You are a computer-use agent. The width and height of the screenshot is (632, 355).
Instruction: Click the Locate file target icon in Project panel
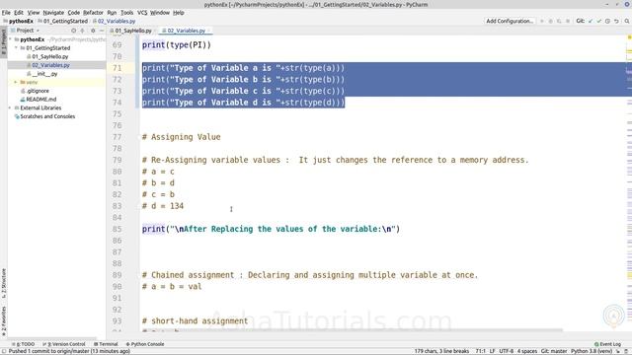pos(73,31)
